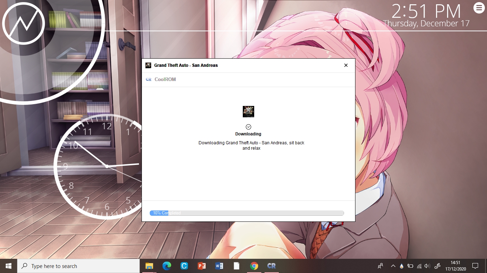This screenshot has width=487, height=273.
Task: Open the People icon in system tray
Action: click(380, 266)
